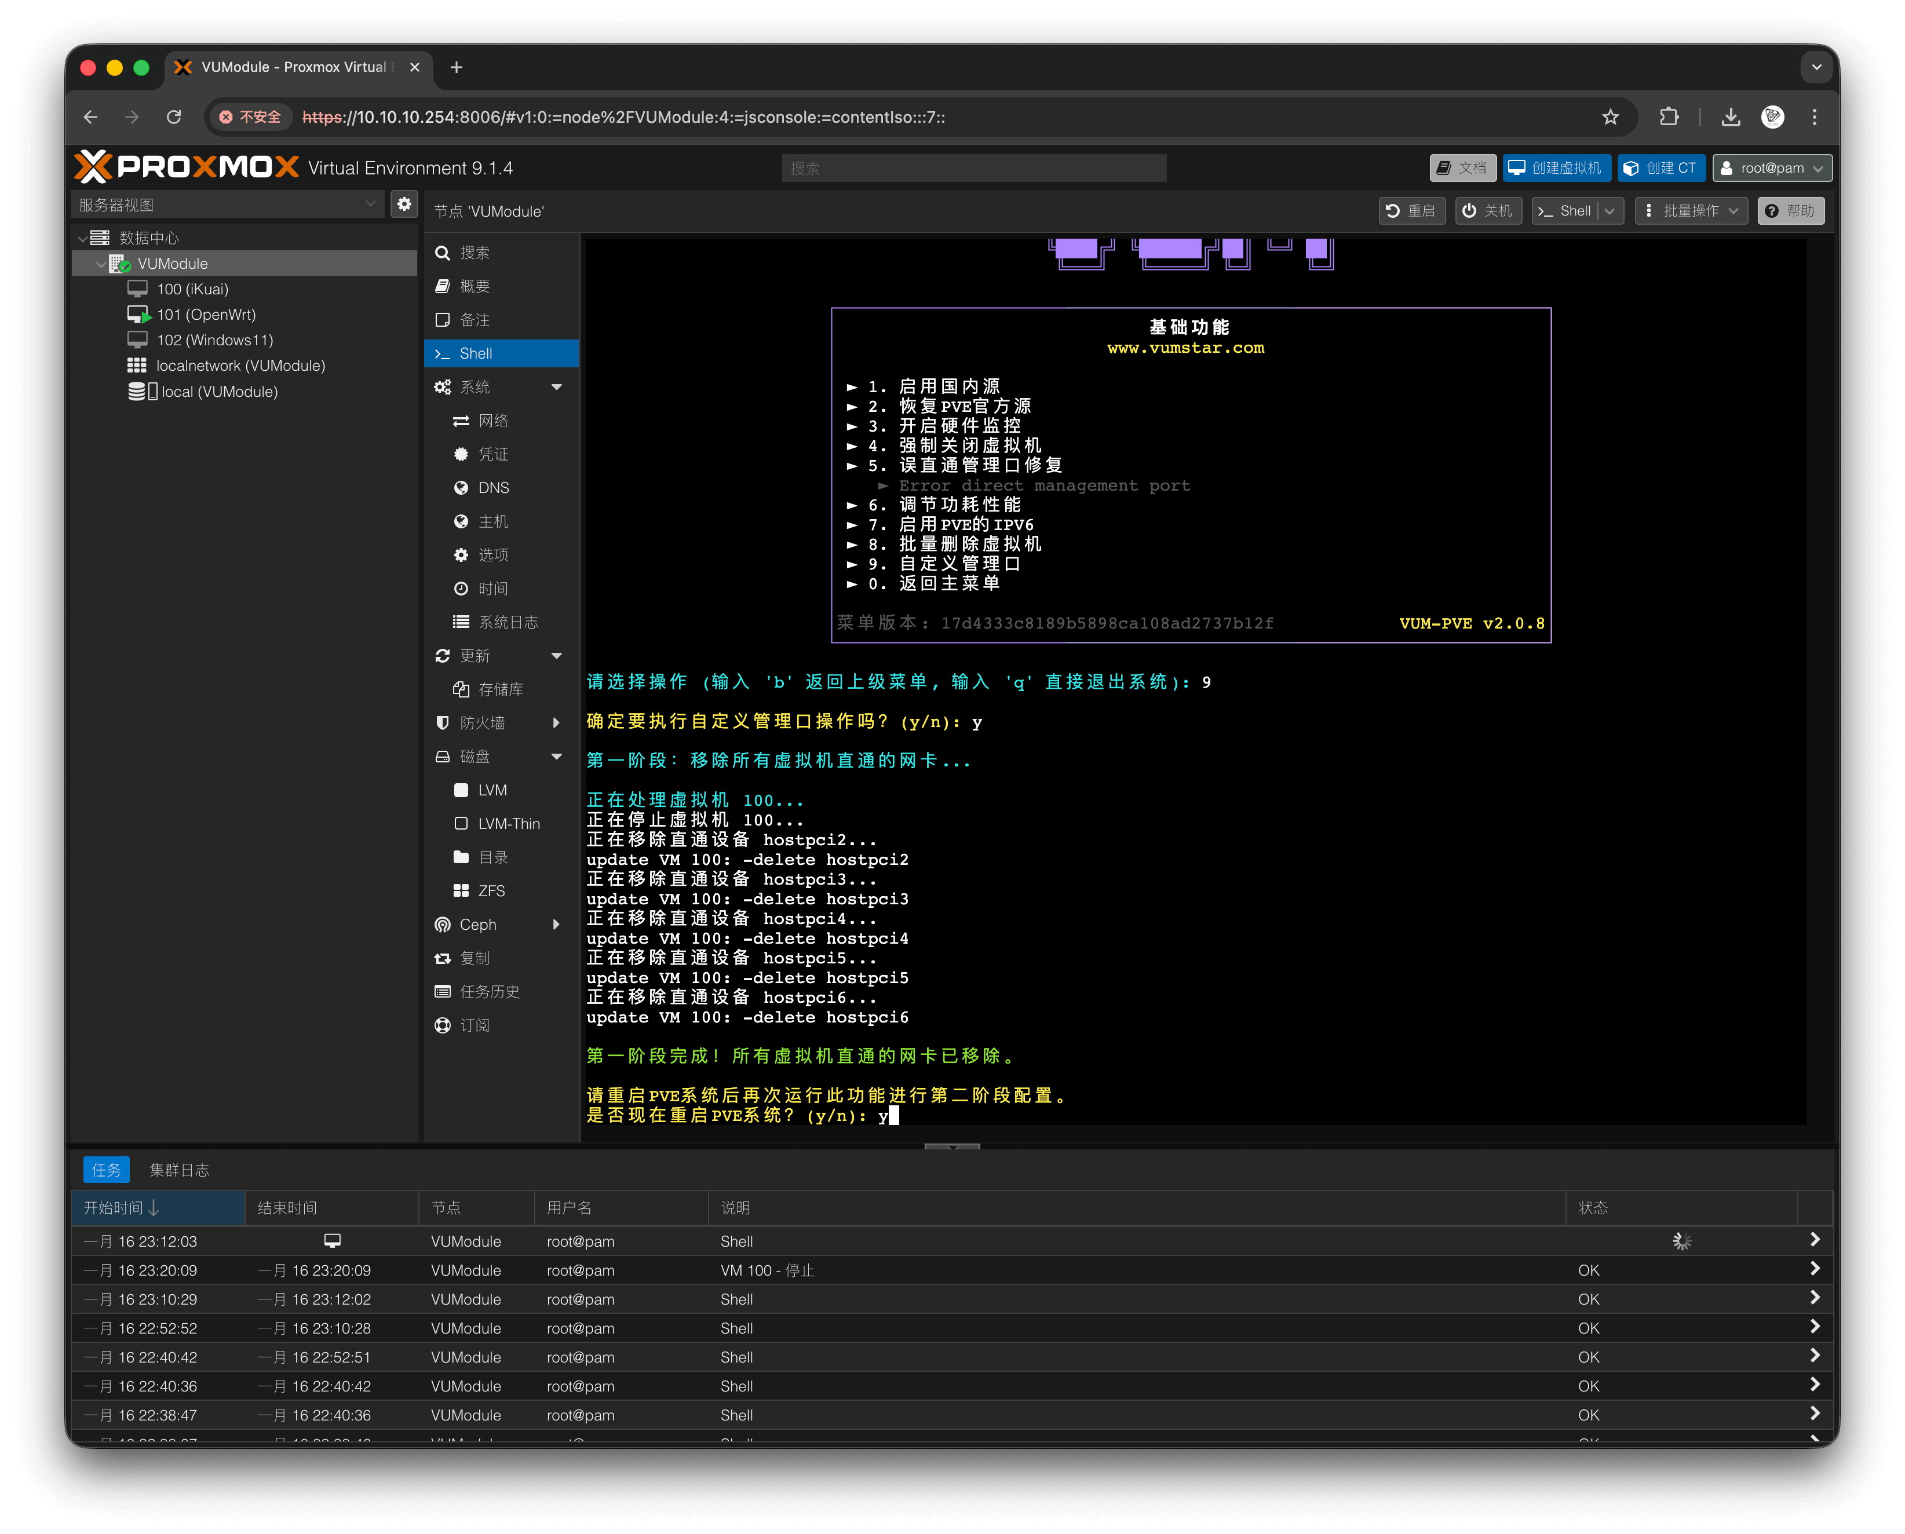1905x1534 pixels.
Task: Expand the 防火墙 firewall submenu arrow
Action: 556,723
